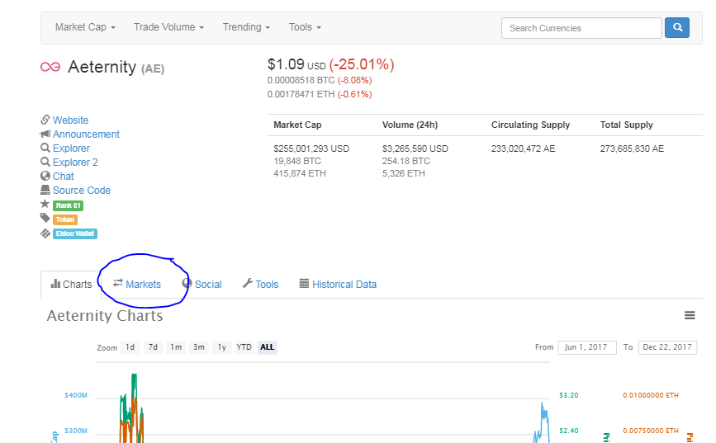Switch to the Historical Data tab
The width and height of the screenshot is (716, 443).
(338, 285)
